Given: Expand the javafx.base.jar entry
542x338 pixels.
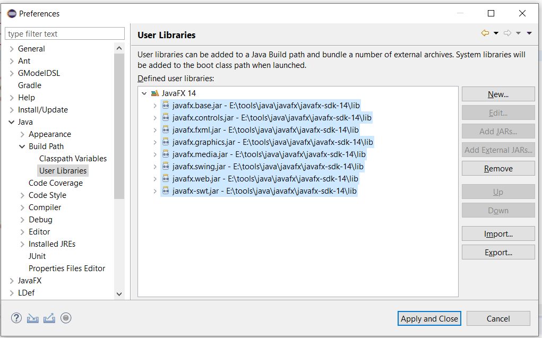Looking at the screenshot, I should (155, 106).
